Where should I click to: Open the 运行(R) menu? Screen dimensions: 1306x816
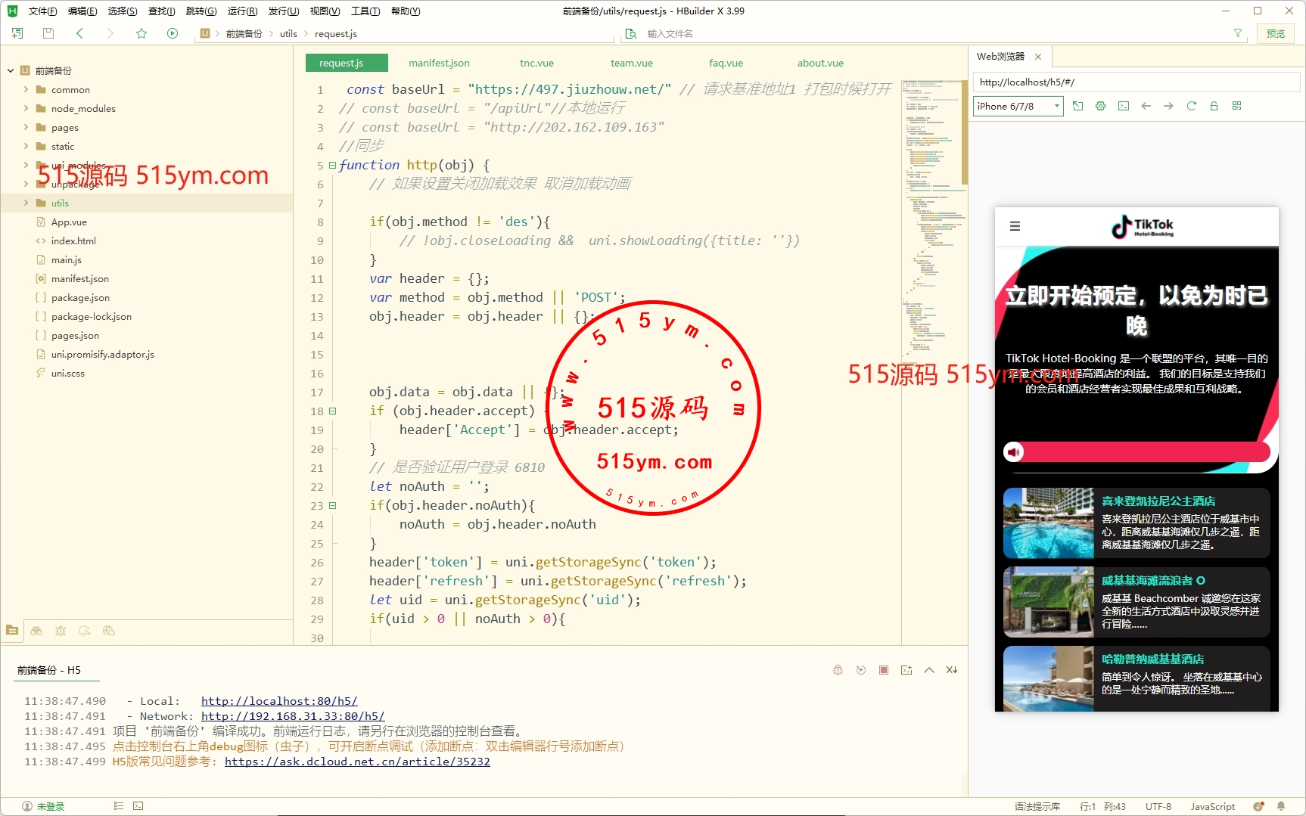[242, 11]
